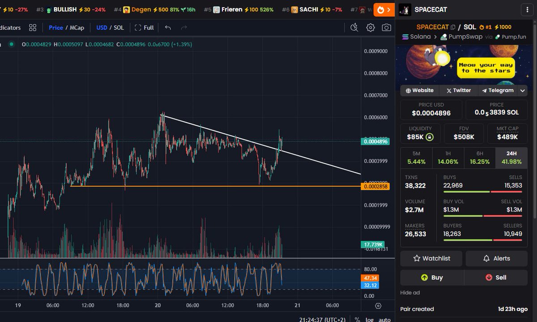Click the green Buy button
Image resolution: width=537 pixels, height=322 pixels.
click(432, 277)
